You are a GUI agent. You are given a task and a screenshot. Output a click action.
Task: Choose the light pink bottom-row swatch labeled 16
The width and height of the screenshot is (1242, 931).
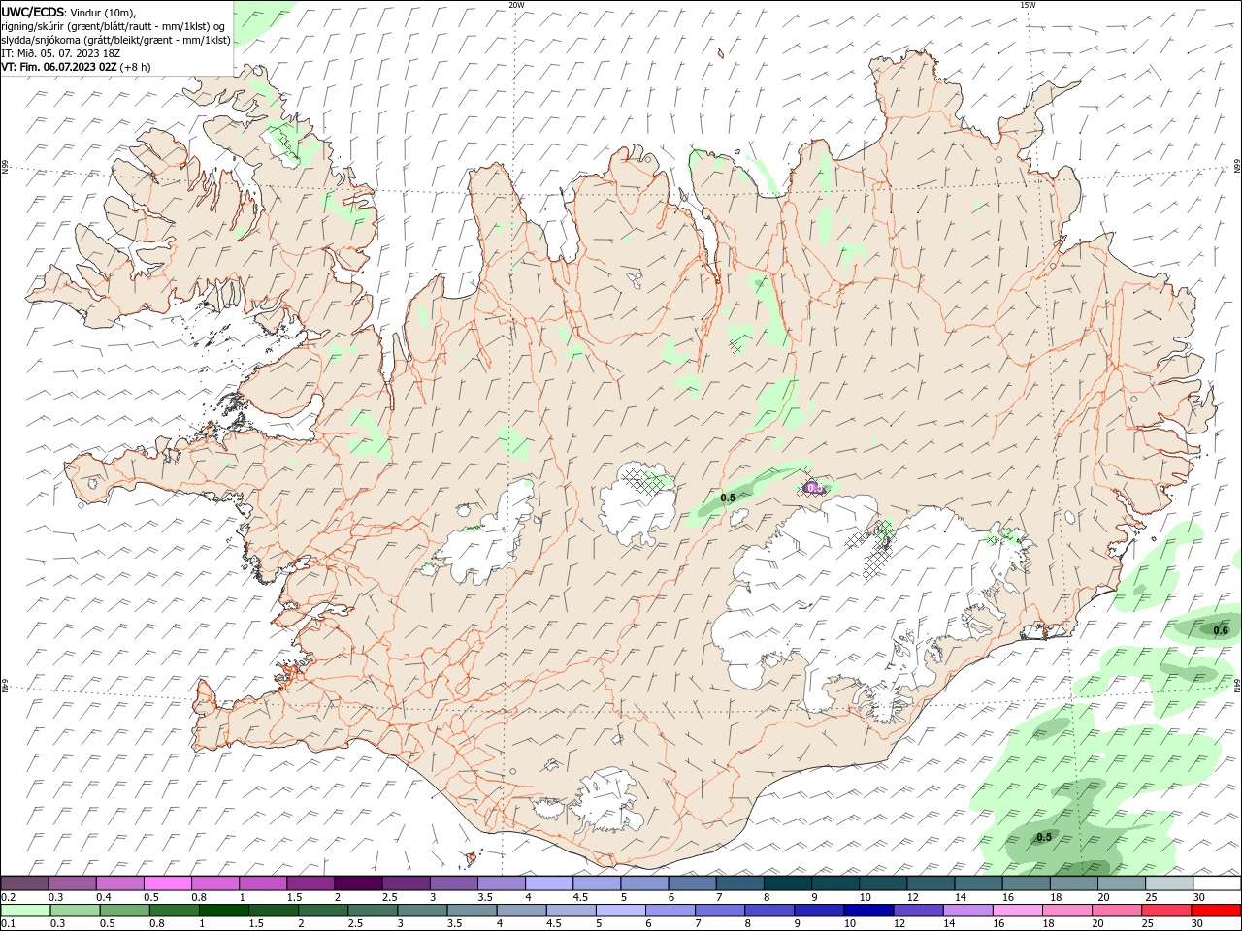pos(1017,910)
